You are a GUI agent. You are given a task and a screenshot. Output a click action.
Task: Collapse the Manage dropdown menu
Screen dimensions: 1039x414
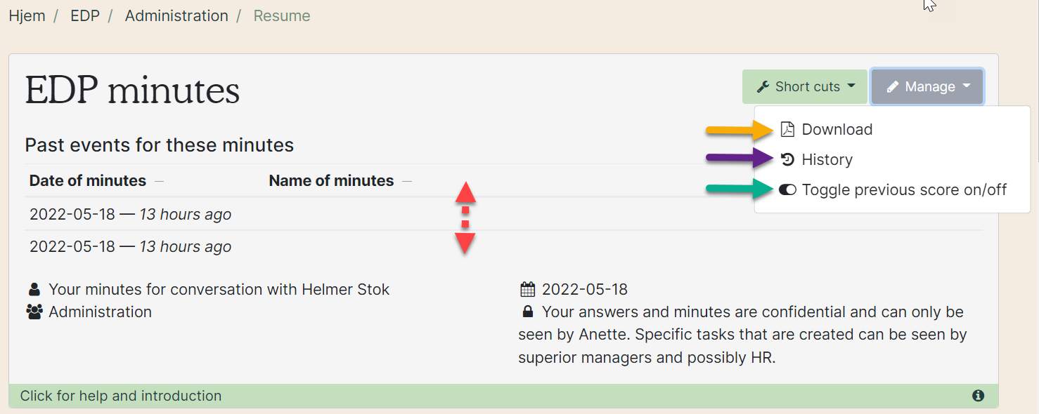927,87
